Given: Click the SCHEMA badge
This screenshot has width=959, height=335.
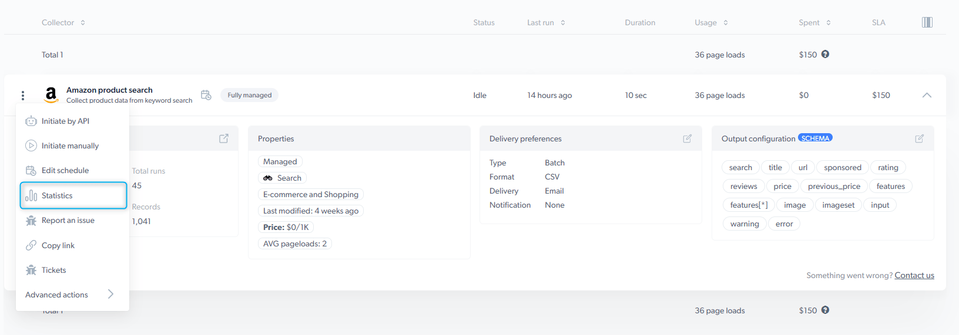Looking at the screenshot, I should coord(815,138).
